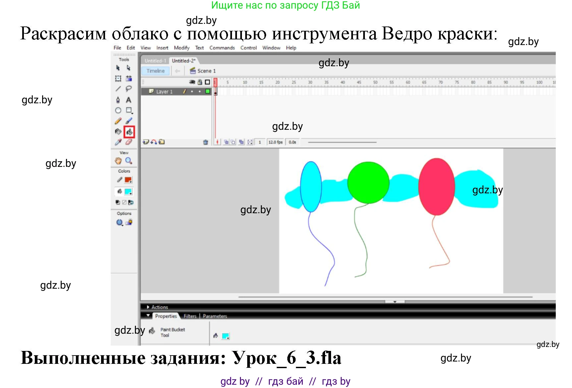Toggle show/hide all layers eye icon
The image size is (572, 388).
click(192, 82)
